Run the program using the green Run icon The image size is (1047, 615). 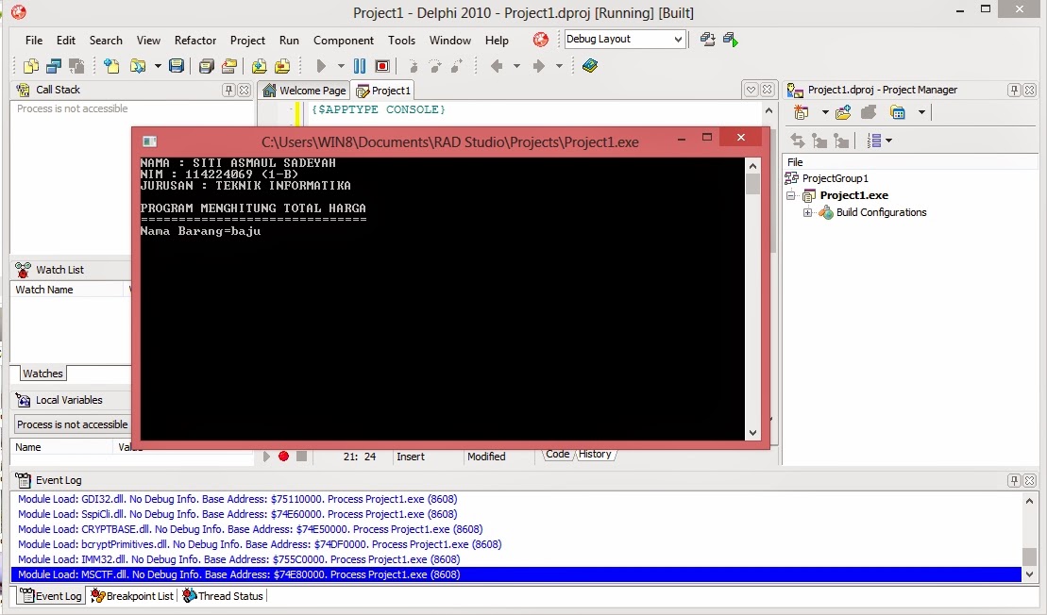pos(320,65)
